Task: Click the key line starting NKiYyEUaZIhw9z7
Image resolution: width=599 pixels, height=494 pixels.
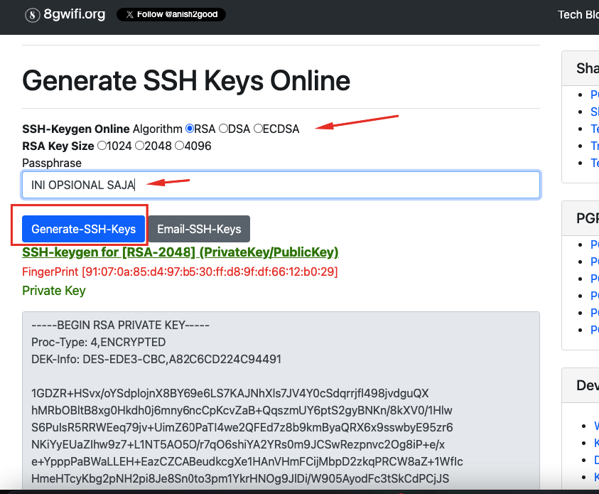Action: tap(238, 445)
